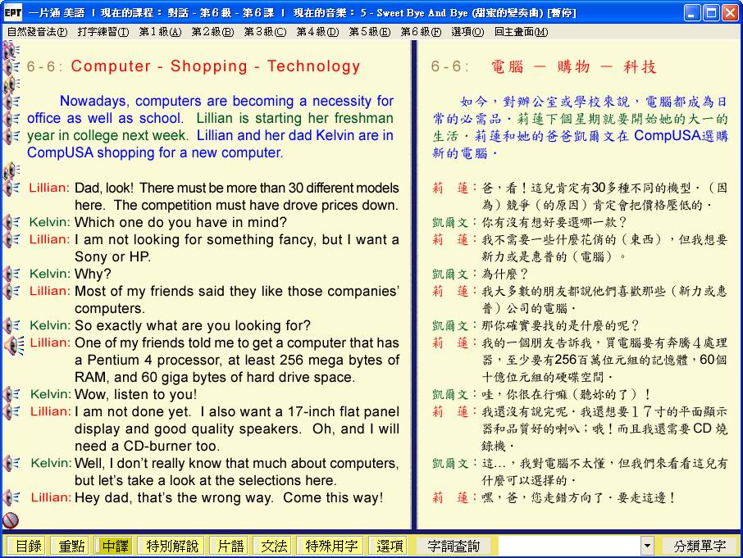Open the 自然發音法 menu
Image resolution: width=743 pixels, height=558 pixels.
[x=37, y=32]
